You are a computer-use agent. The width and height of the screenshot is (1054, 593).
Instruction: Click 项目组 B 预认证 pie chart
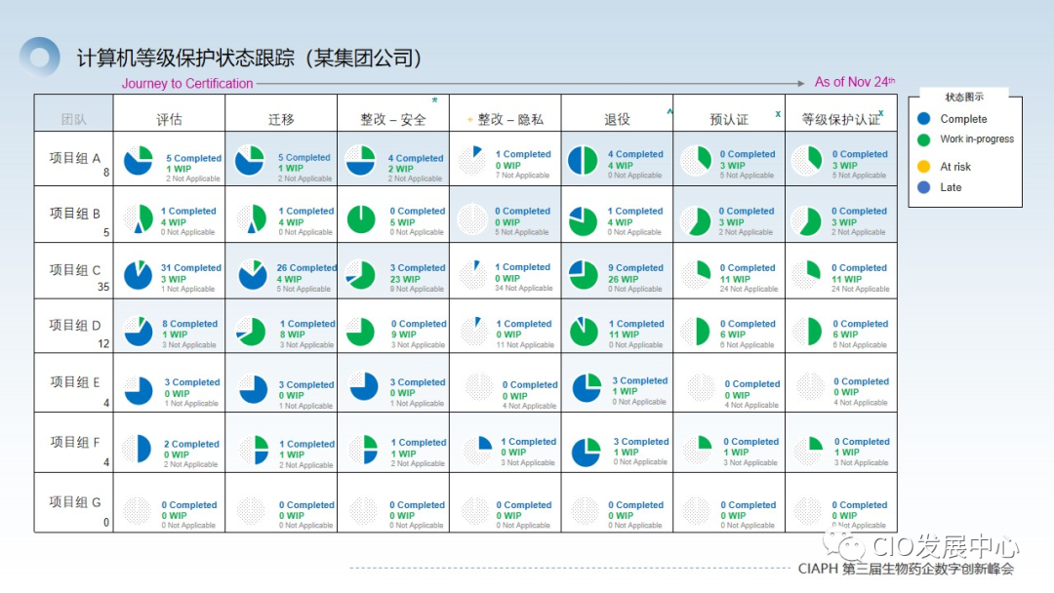(696, 221)
